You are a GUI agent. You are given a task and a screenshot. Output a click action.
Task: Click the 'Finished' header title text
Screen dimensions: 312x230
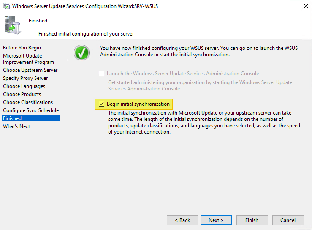(38, 21)
